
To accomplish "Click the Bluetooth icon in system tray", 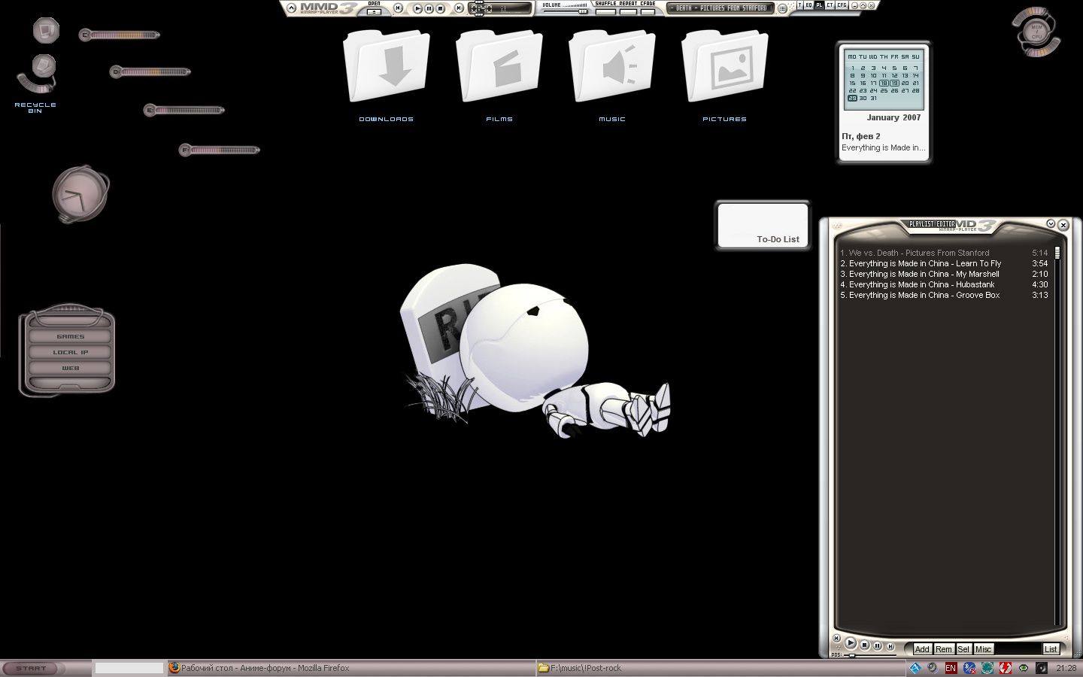I will pos(969,668).
